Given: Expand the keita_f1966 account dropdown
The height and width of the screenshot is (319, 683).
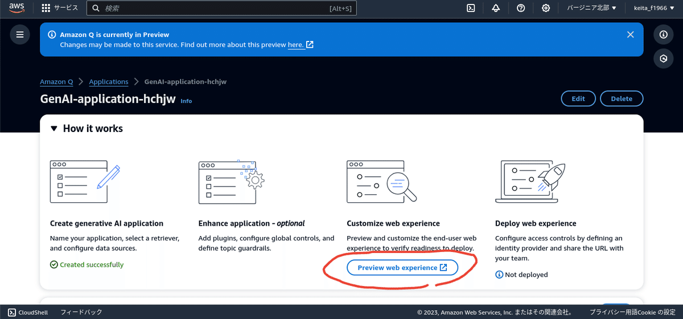Looking at the screenshot, I should [654, 8].
